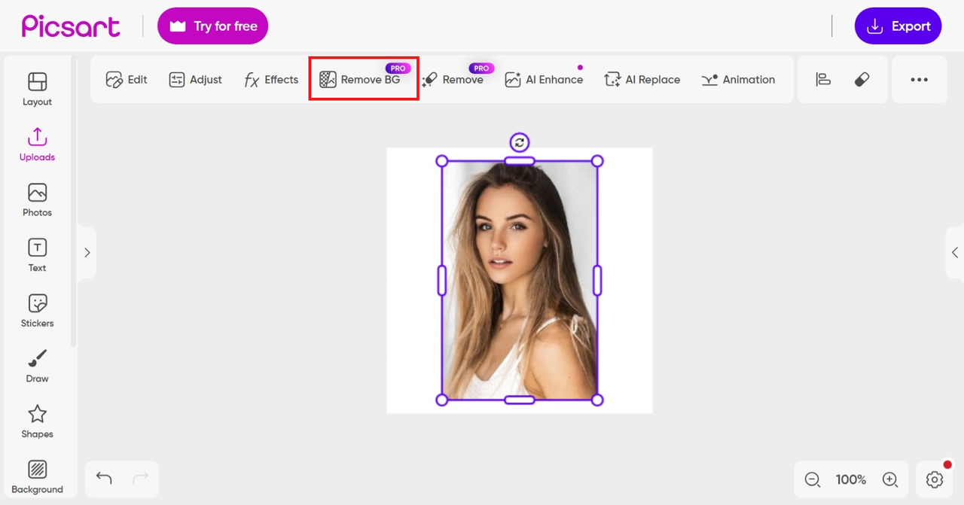The width and height of the screenshot is (964, 505).
Task: Expand the right side panel arrow
Action: 954,253
